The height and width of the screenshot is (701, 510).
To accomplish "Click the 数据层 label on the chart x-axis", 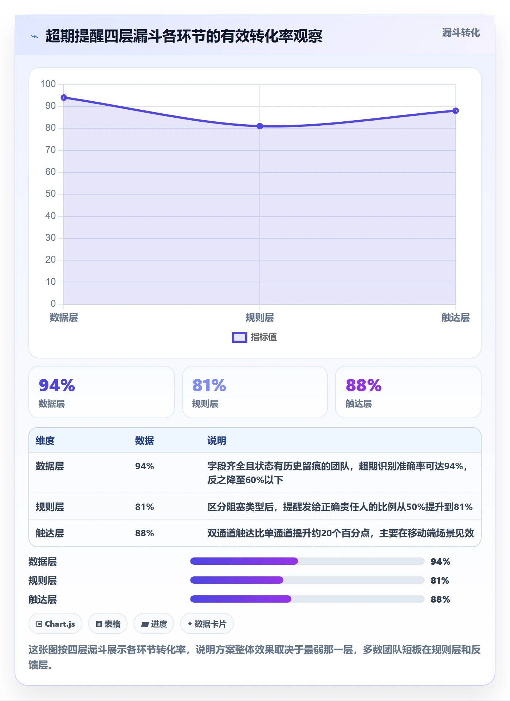I will pos(64,317).
